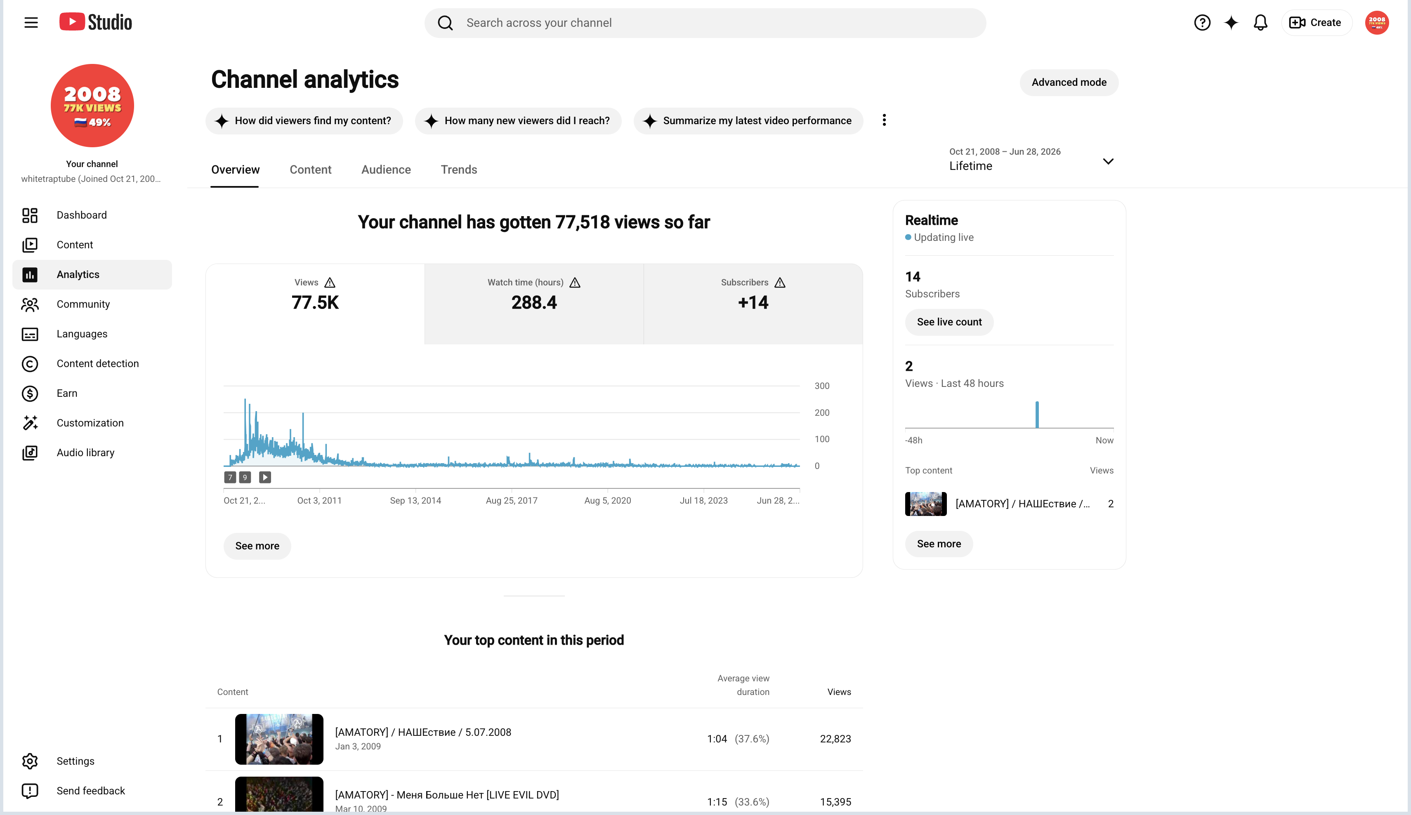Image resolution: width=1411 pixels, height=815 pixels.
Task: Open Content detection in the sidebar
Action: point(92,363)
